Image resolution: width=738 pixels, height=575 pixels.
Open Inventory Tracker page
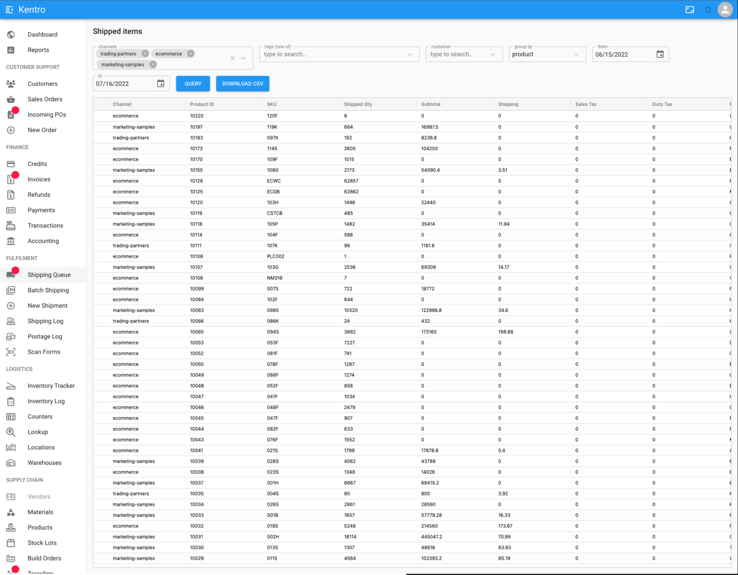click(51, 386)
